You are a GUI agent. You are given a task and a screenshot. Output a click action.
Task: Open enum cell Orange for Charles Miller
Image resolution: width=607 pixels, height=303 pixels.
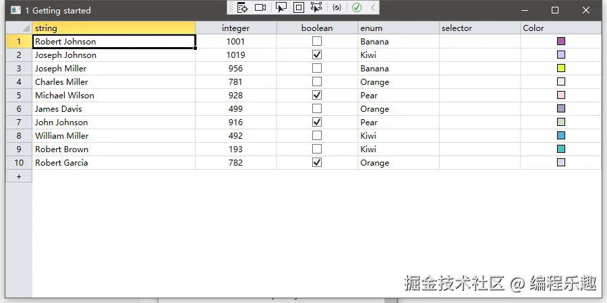click(x=399, y=82)
